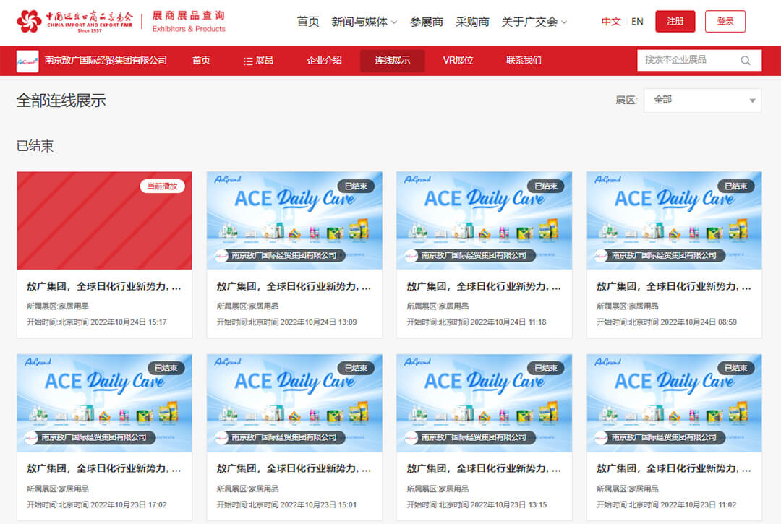This screenshot has width=781, height=524.
Task: Open the 新闻与媒体 dropdown menu
Action: tap(364, 22)
